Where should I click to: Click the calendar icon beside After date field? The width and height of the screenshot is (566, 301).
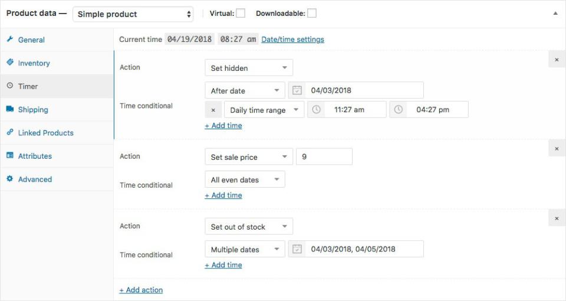297,90
